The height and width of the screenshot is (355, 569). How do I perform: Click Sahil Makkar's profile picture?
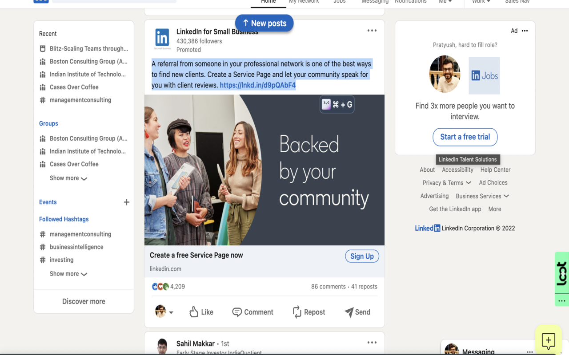click(162, 346)
